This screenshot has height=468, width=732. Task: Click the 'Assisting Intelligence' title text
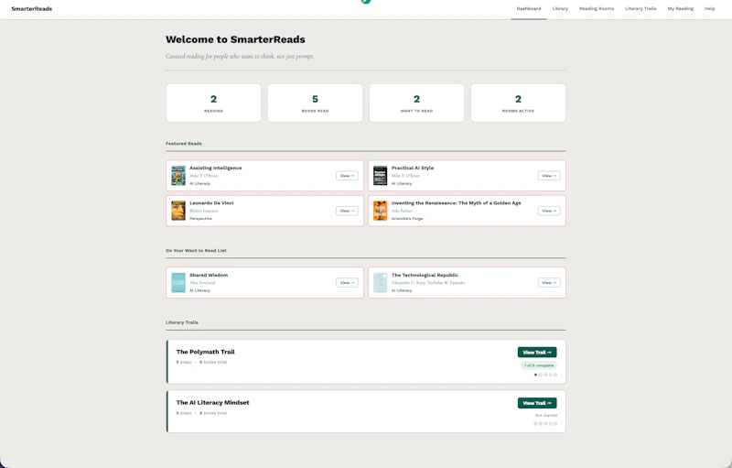coord(216,168)
